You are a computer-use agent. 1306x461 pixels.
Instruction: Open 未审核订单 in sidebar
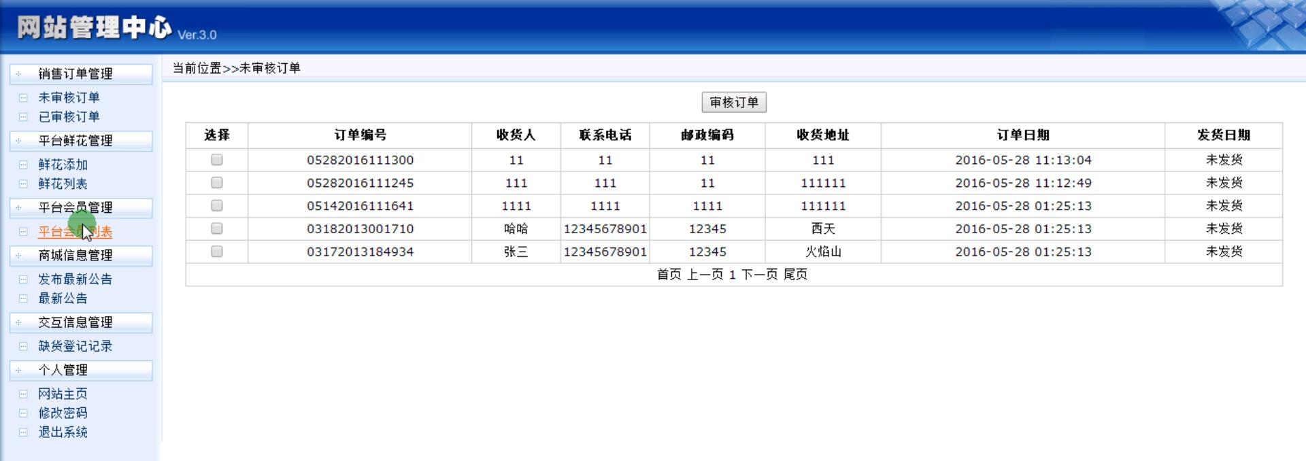[69, 98]
